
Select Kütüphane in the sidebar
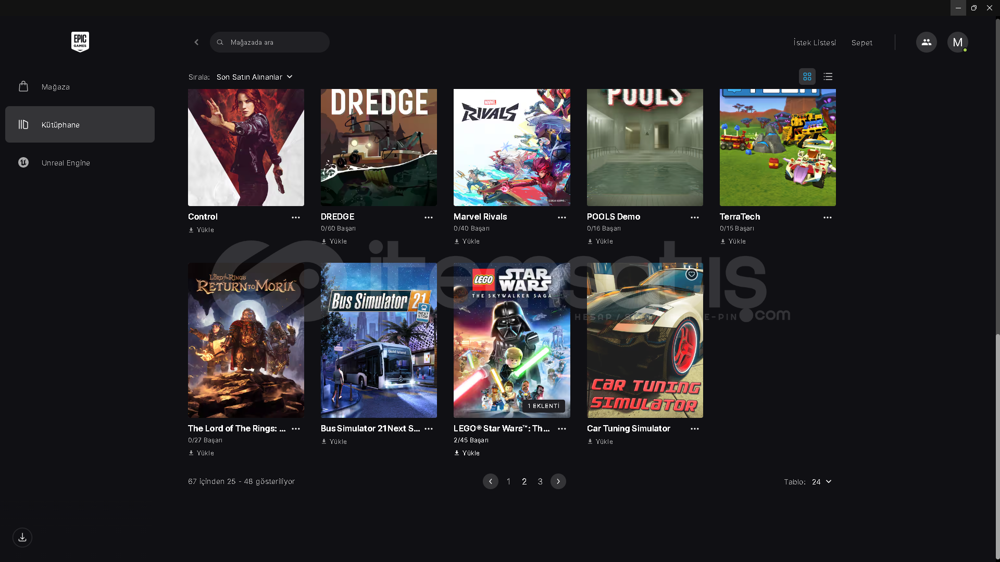80,124
